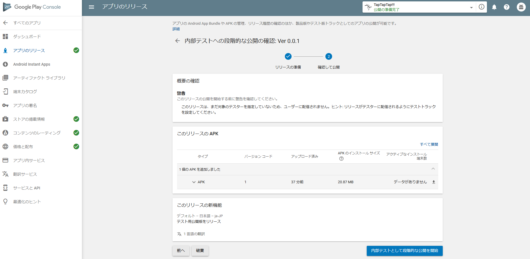Click the artifact library icon

[x=5, y=78]
